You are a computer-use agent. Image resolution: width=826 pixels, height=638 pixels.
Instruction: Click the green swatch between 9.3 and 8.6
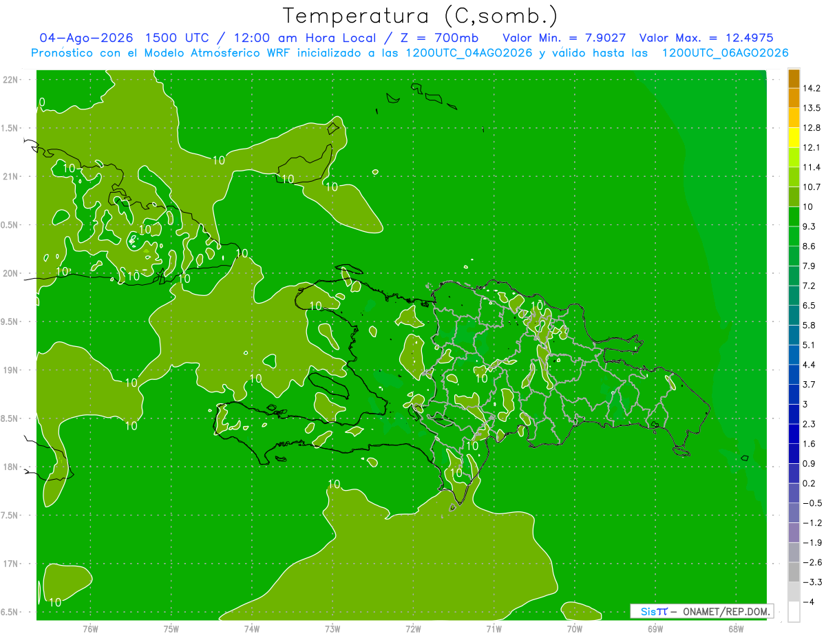tap(794, 236)
